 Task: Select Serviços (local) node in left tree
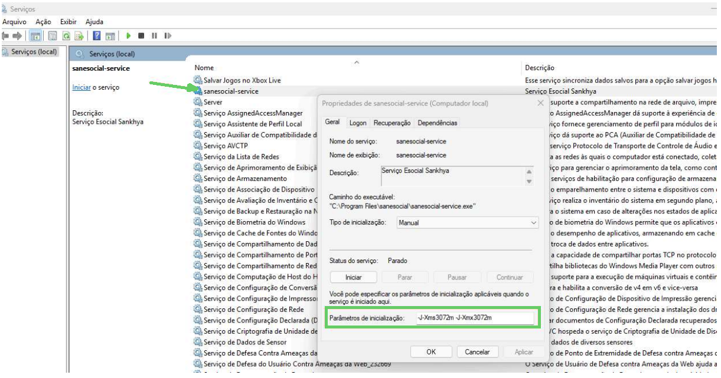click(34, 52)
